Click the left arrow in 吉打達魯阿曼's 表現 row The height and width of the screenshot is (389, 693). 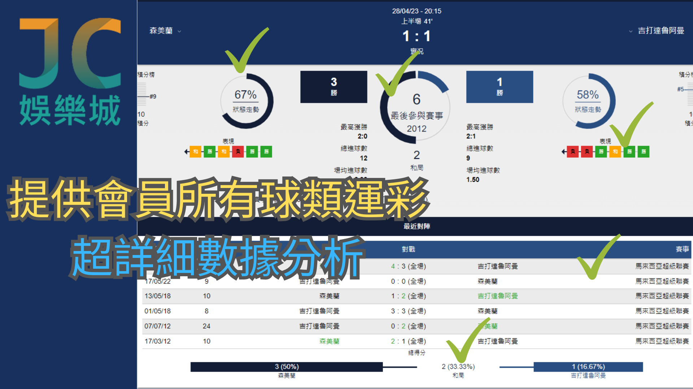564,152
